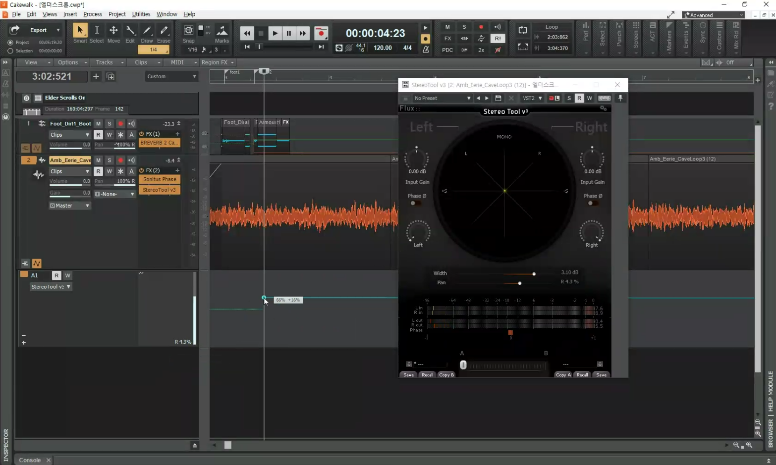
Task: Click Copy B in StereoTool
Action: 446,375
